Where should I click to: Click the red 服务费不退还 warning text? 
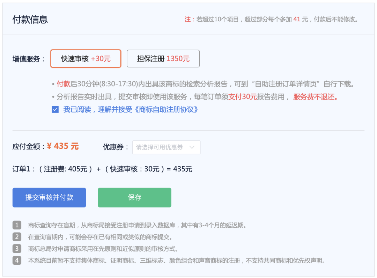[316, 97]
